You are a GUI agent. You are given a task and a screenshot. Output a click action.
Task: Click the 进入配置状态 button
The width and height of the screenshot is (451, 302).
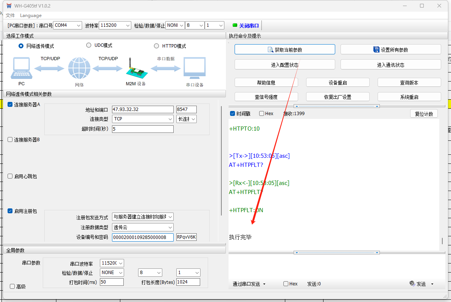click(285, 65)
